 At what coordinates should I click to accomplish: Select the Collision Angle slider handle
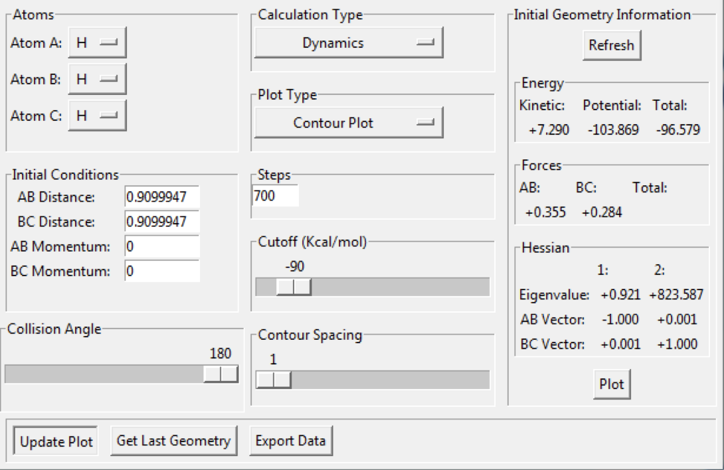pyautogui.click(x=221, y=374)
